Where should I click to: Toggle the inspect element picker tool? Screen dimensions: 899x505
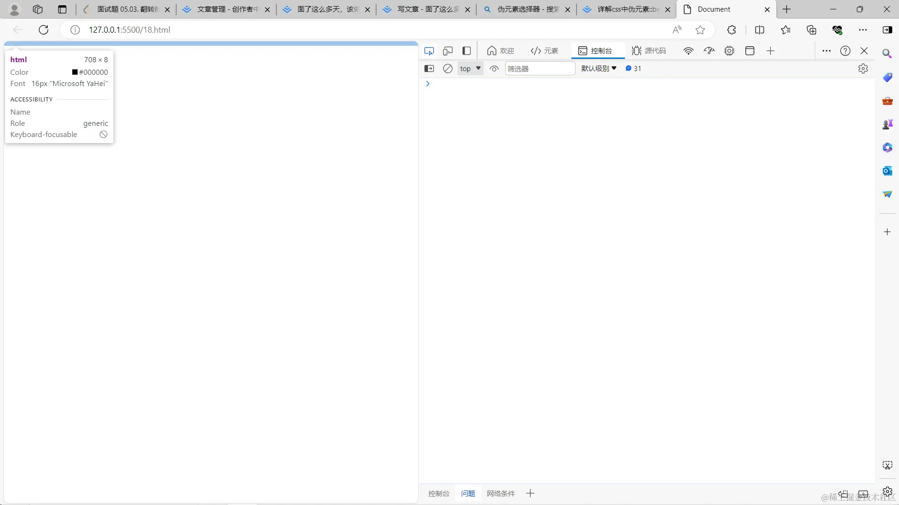click(x=429, y=51)
